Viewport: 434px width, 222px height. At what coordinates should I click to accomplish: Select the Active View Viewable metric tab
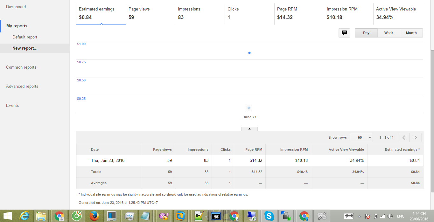[398, 14]
